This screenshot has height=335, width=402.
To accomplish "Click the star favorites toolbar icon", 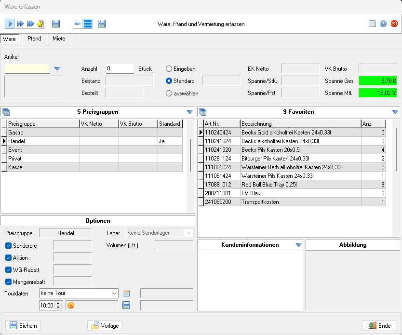I will [x=40, y=24].
